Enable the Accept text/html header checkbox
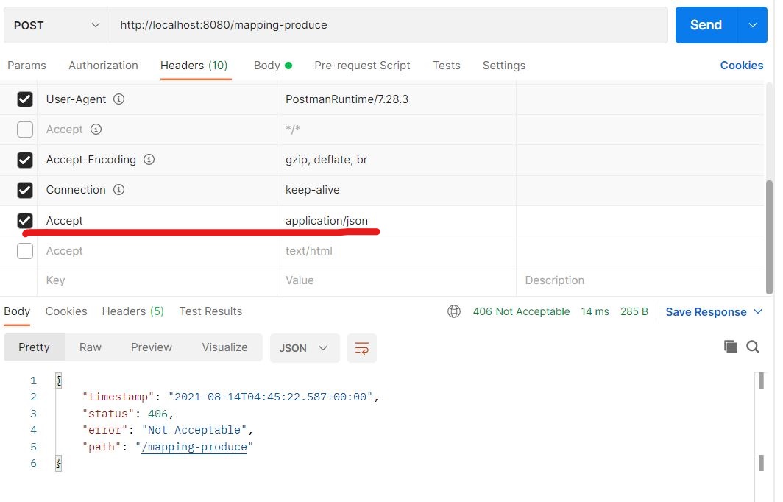 click(x=25, y=251)
